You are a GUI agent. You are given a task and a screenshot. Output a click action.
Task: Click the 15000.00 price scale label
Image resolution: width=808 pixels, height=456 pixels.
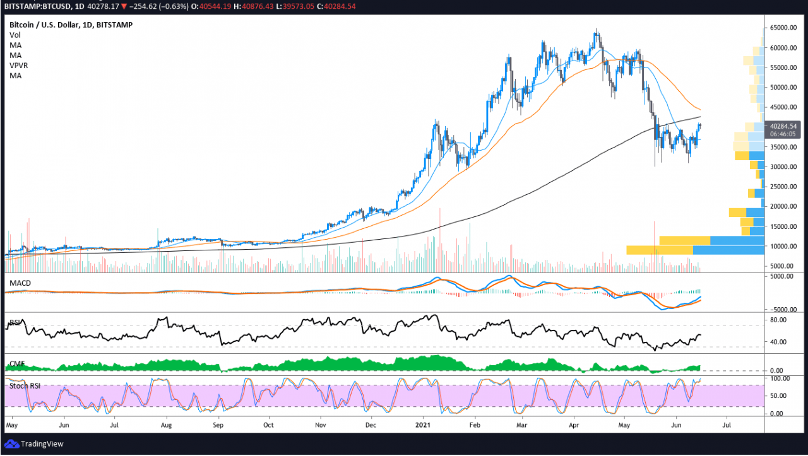coord(785,226)
